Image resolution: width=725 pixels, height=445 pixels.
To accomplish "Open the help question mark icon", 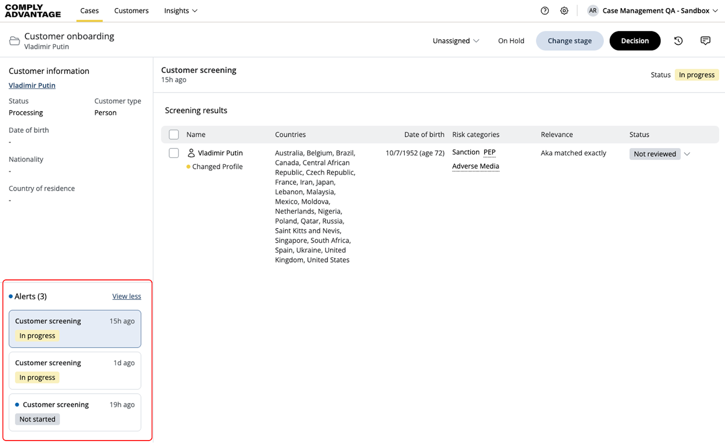I will pos(545,11).
